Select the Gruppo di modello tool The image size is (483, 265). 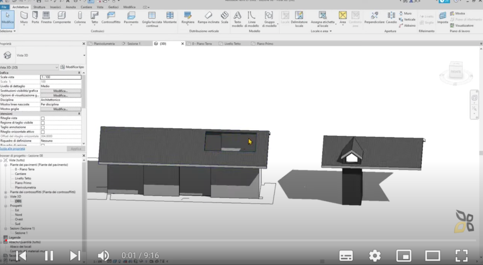[269, 19]
